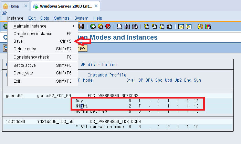The height and width of the screenshot is (144, 241).
Task: Click the First Page icon
Action: [146, 27]
